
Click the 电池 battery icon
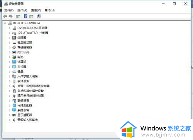[14, 57]
